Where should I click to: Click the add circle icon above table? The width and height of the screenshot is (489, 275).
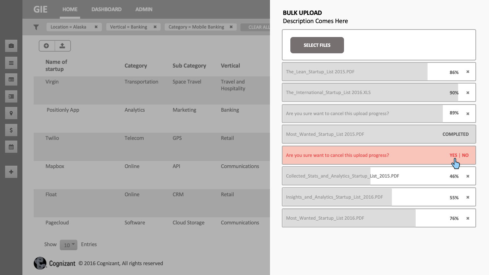click(x=47, y=46)
